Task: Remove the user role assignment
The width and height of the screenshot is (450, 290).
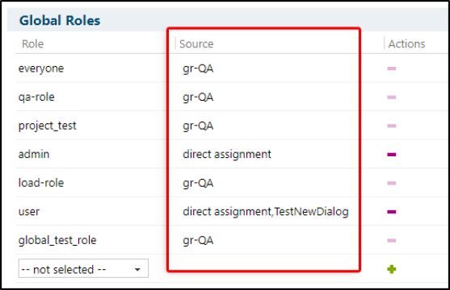Action: click(x=392, y=212)
